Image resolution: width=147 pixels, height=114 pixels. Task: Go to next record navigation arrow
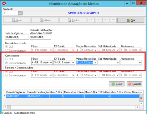(106, 20)
